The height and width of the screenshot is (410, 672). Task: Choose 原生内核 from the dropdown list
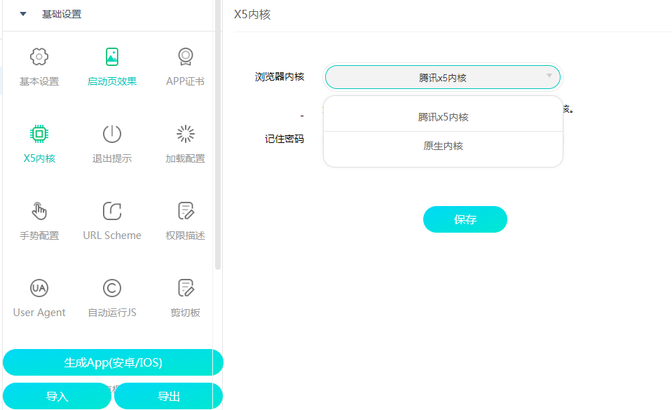(443, 146)
